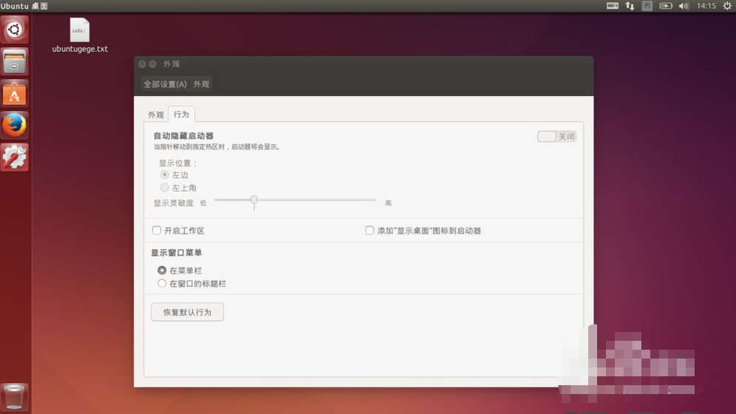Switch to the 行为 tab

pos(182,114)
